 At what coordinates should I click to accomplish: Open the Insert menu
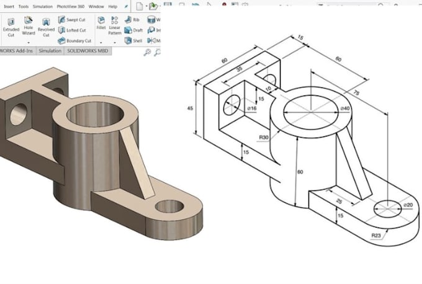tap(9, 6)
